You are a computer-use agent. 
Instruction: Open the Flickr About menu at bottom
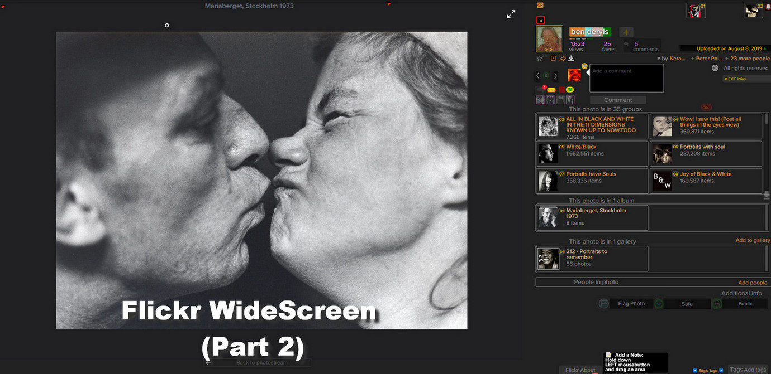(579, 370)
